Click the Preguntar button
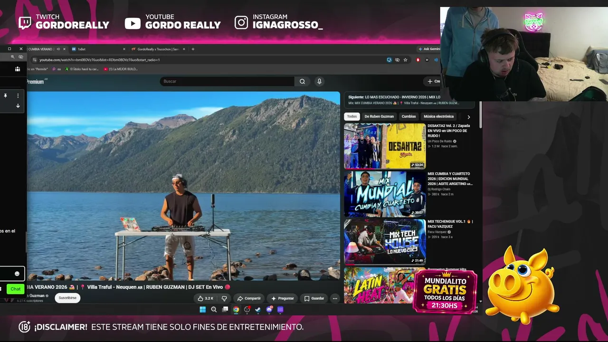The image size is (608, 342). pyautogui.click(x=282, y=298)
